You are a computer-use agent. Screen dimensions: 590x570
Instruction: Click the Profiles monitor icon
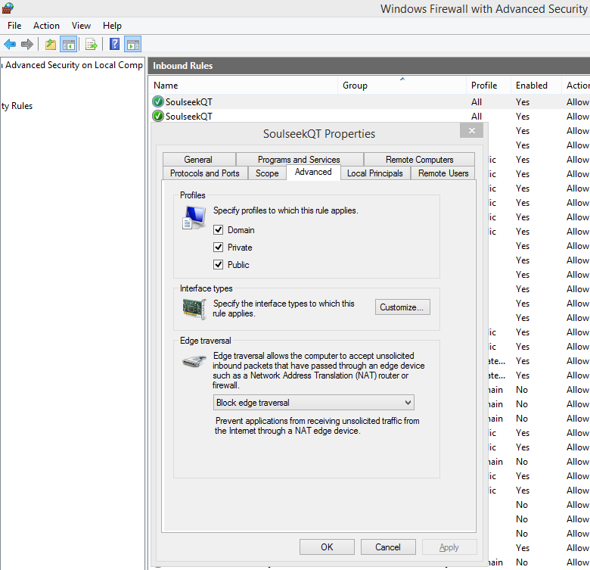[194, 217]
